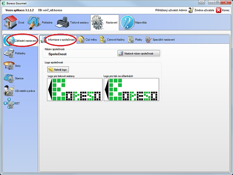
Task: Open Nápověda help section
Action: coord(133,22)
